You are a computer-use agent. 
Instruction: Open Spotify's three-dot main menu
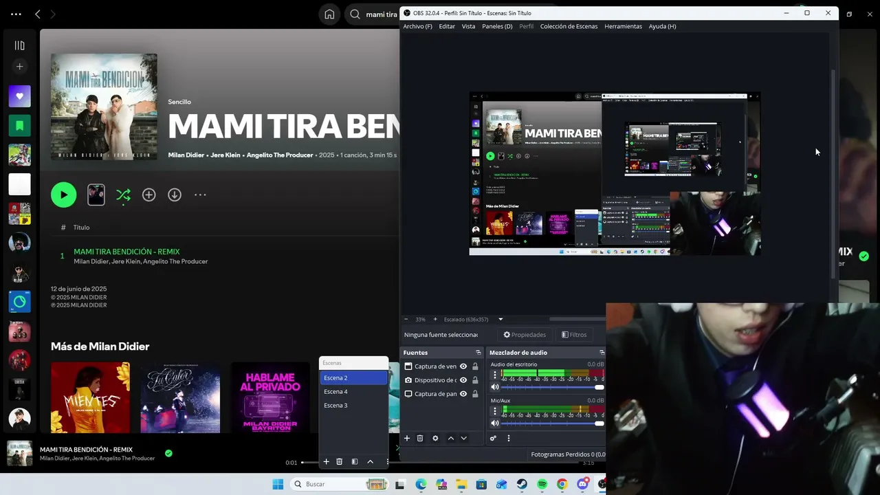[16, 14]
